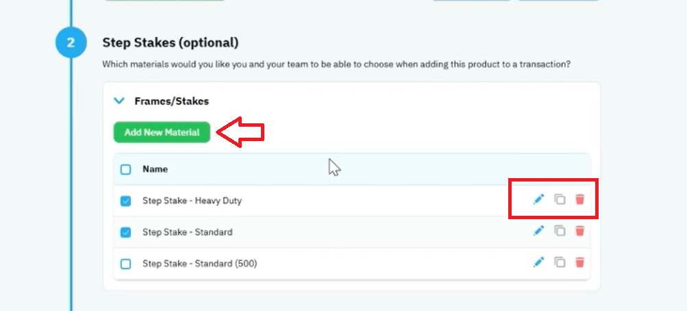687x311 pixels.
Task: Duplicate the Step Stake - Standard (500) material
Action: [560, 262]
